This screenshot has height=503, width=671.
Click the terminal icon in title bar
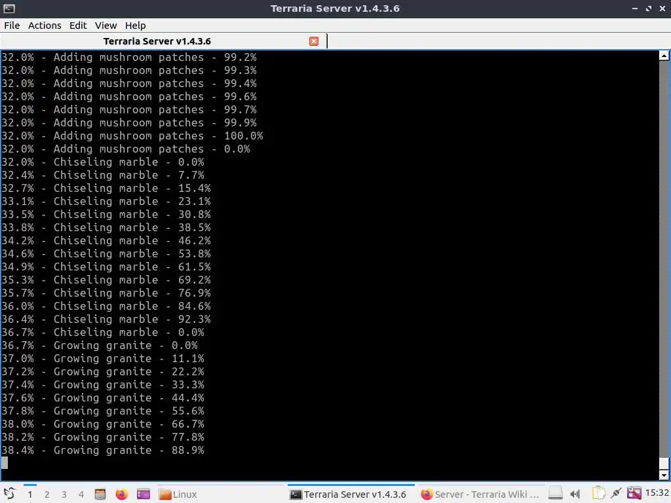[x=9, y=9]
